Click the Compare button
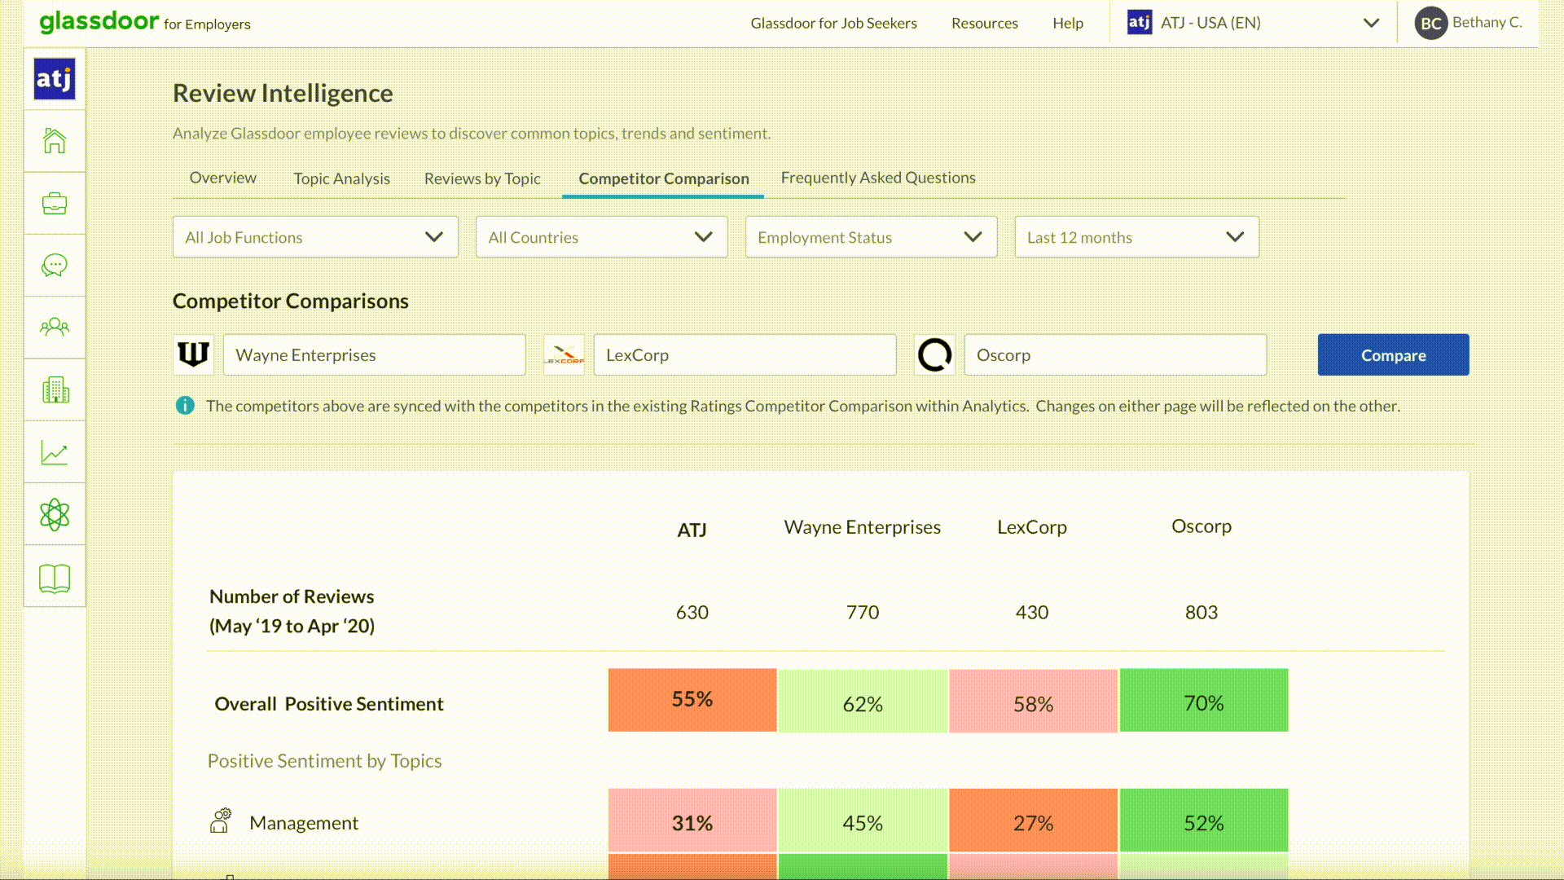 (x=1393, y=354)
